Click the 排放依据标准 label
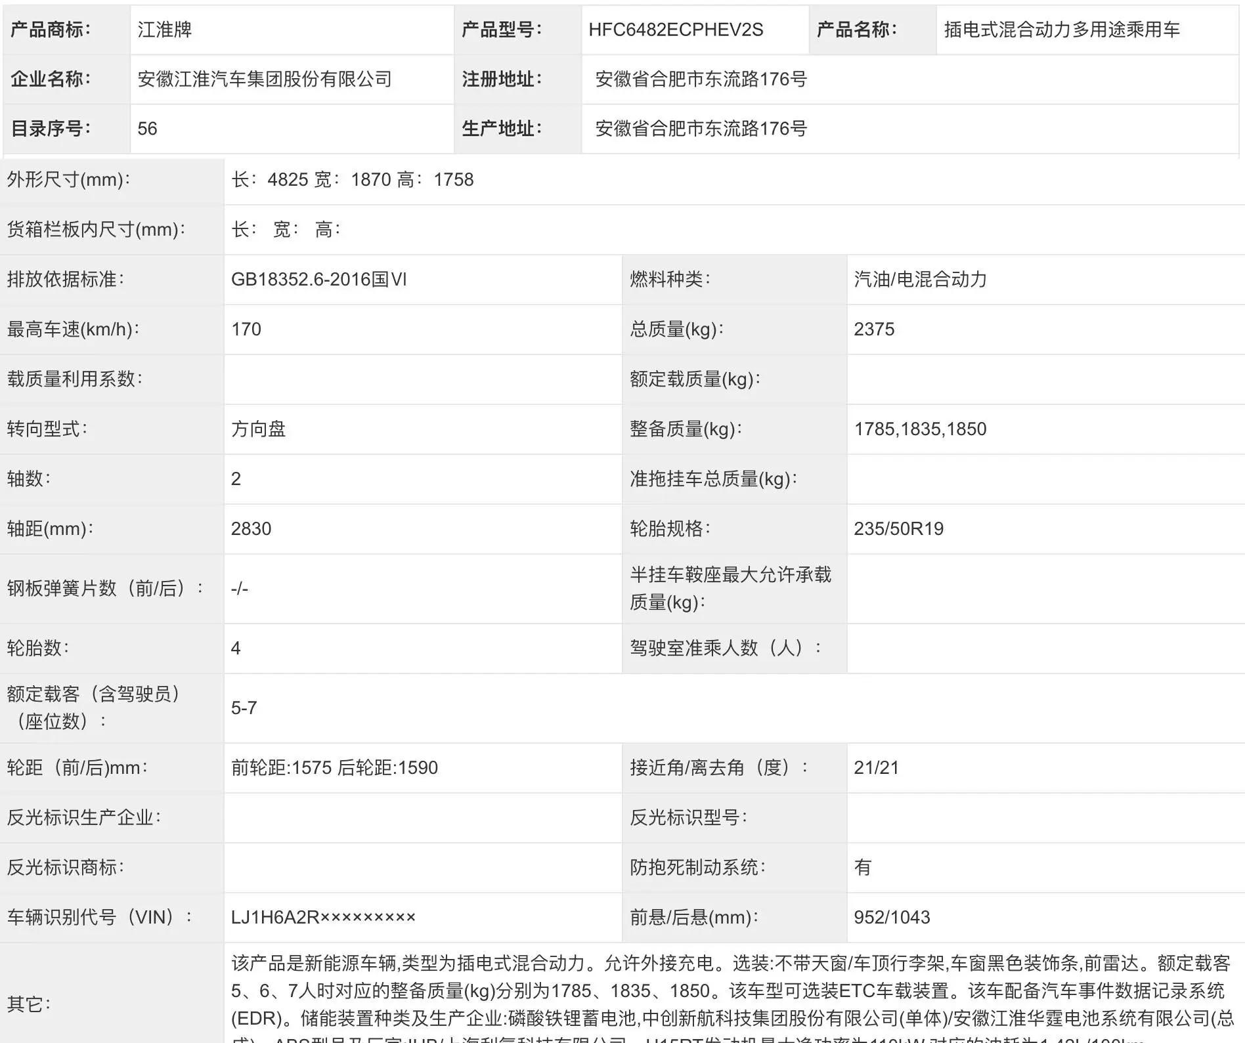1245x1043 pixels. coord(66,280)
